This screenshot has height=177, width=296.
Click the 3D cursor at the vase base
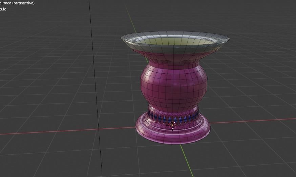click(x=172, y=125)
